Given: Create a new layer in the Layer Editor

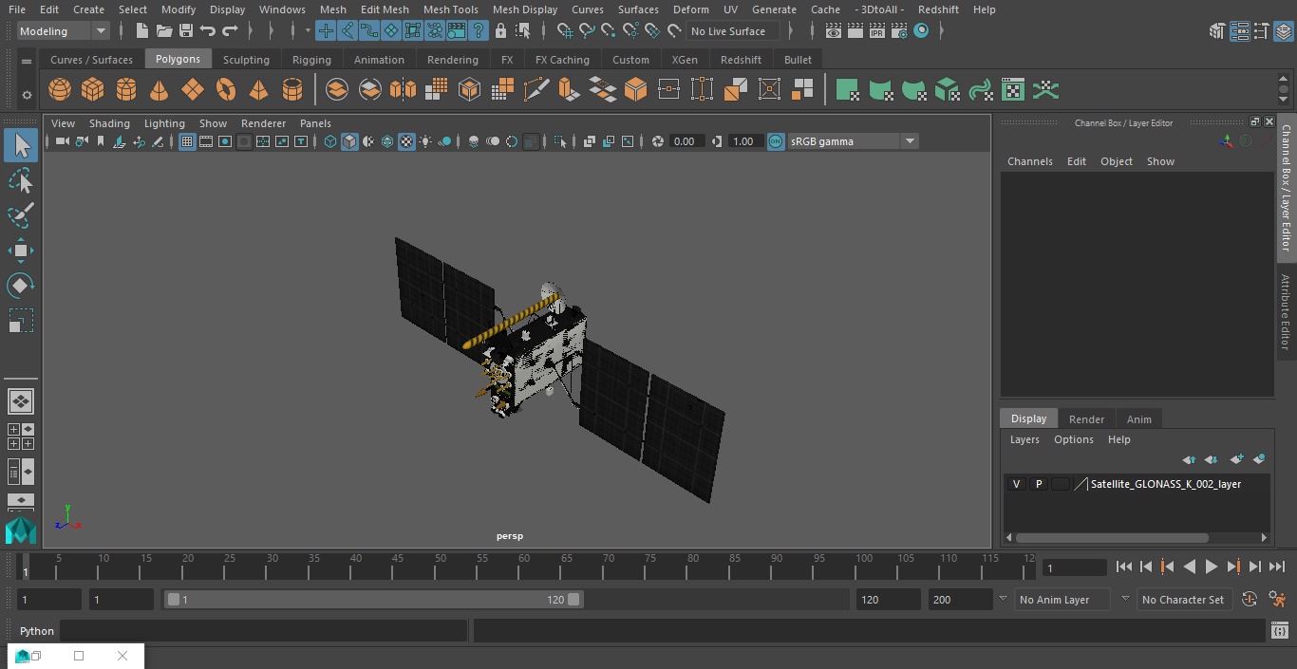Looking at the screenshot, I should click(x=1236, y=459).
